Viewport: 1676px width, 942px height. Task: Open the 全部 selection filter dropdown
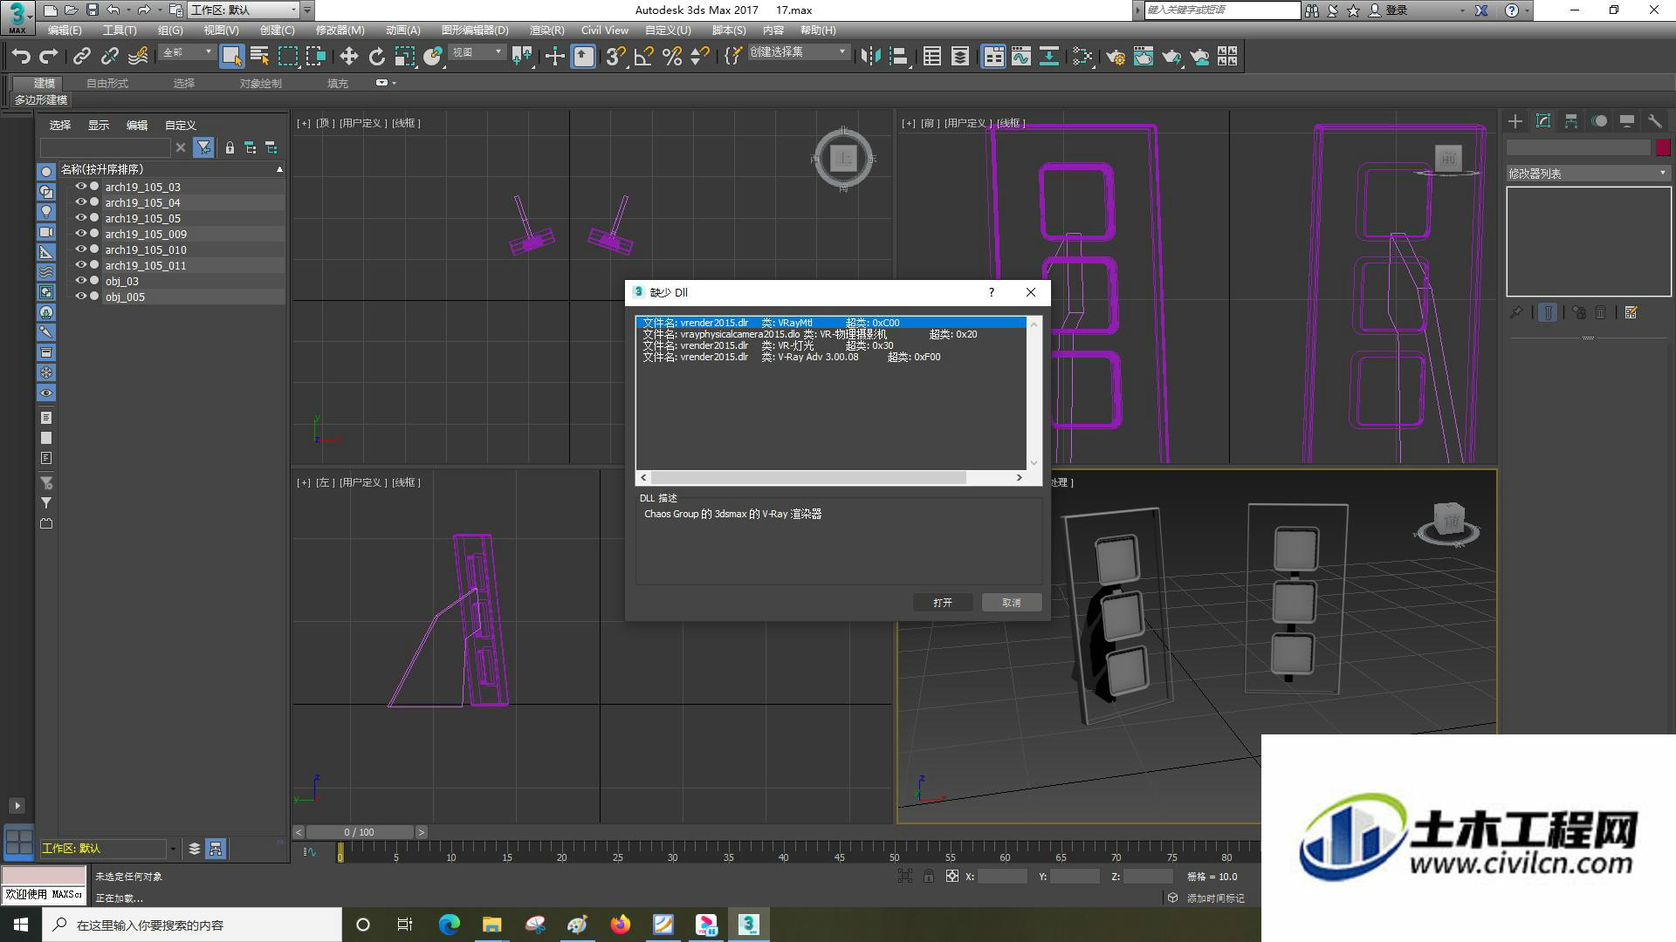pyautogui.click(x=186, y=52)
